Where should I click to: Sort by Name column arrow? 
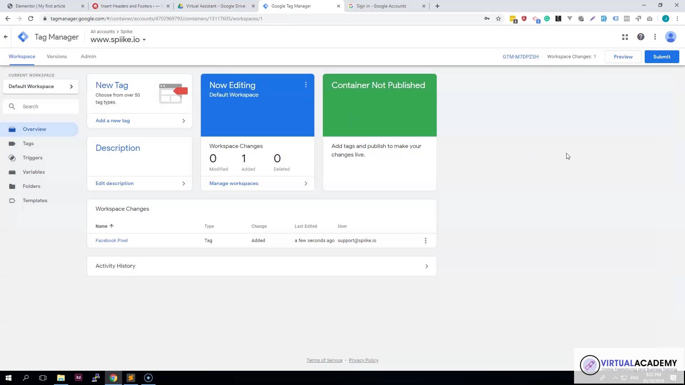pyautogui.click(x=111, y=226)
